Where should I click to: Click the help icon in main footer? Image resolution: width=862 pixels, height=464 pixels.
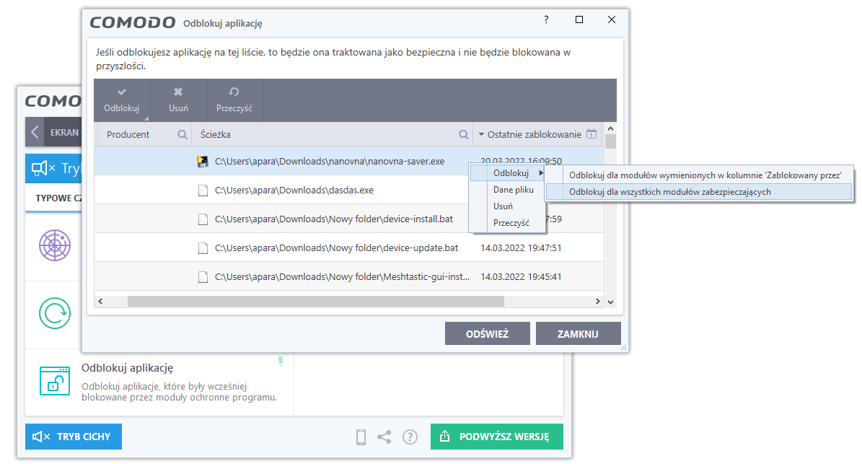click(410, 437)
